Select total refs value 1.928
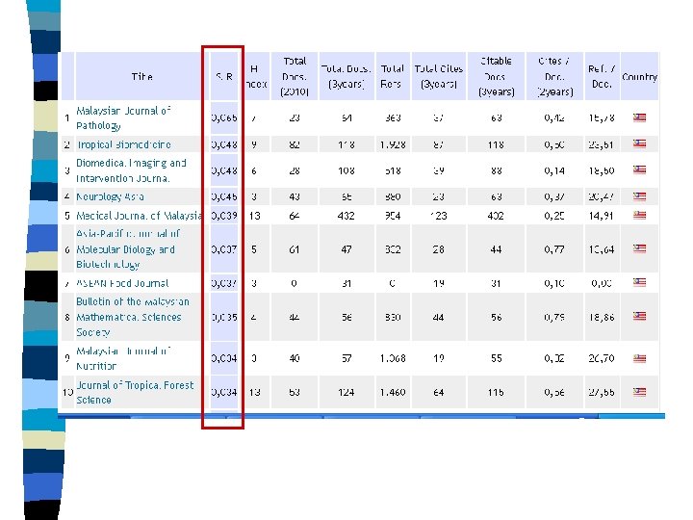This screenshot has width=693, height=520. click(x=393, y=144)
